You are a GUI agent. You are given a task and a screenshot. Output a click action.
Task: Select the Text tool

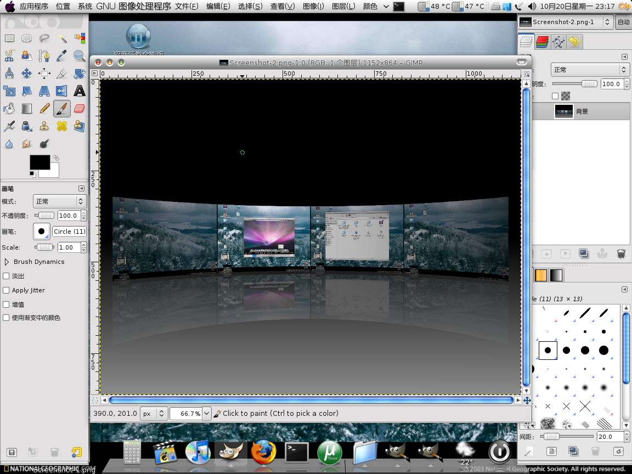pos(80,91)
